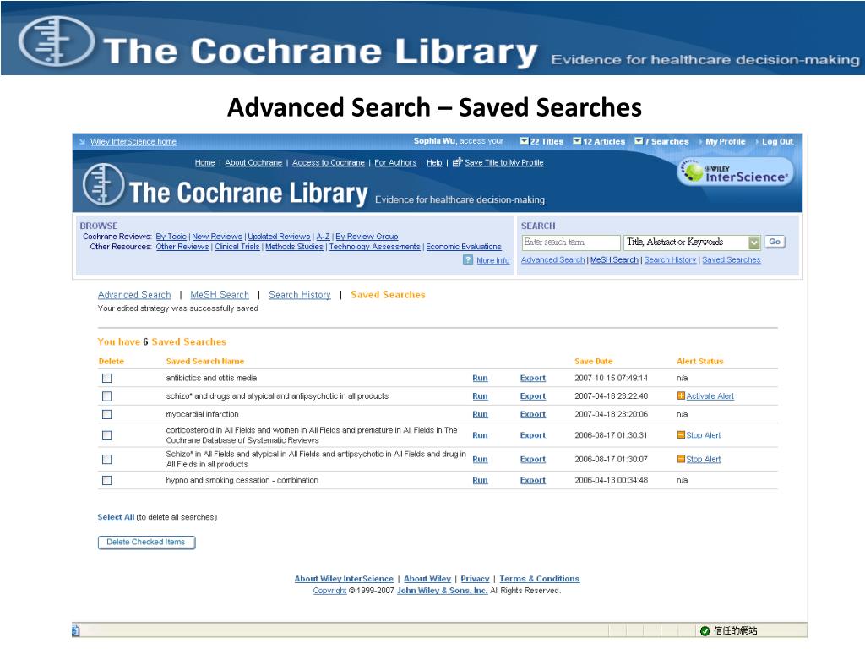This screenshot has height=649, width=865.
Task: Click the Wiley InterScience home link
Action: 133,142
